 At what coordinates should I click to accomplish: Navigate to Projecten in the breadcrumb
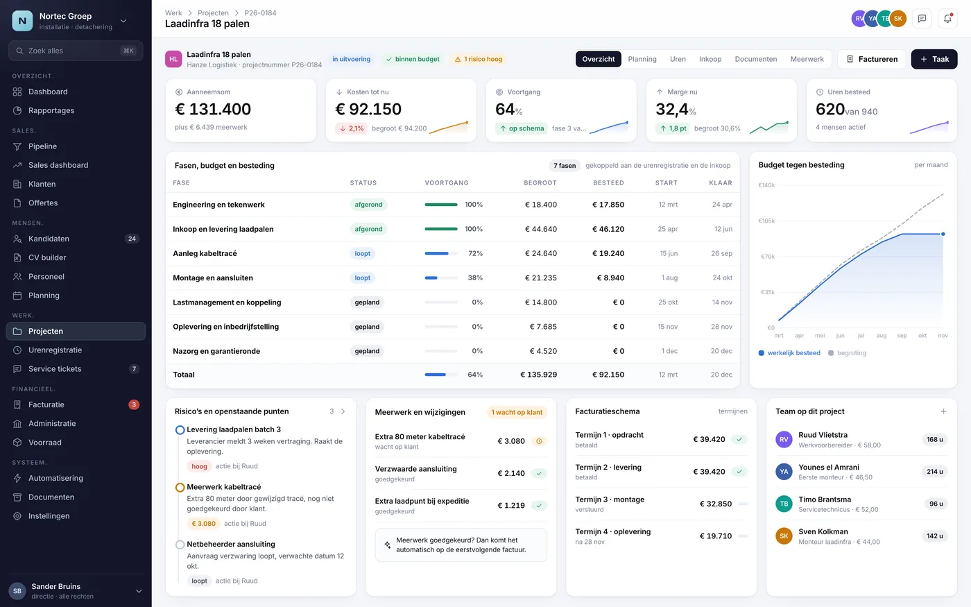tap(213, 13)
